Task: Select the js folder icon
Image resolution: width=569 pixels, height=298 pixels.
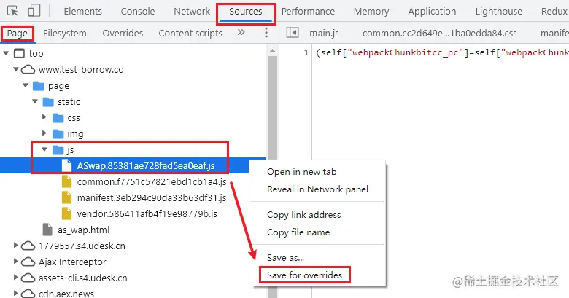Action: (58, 149)
